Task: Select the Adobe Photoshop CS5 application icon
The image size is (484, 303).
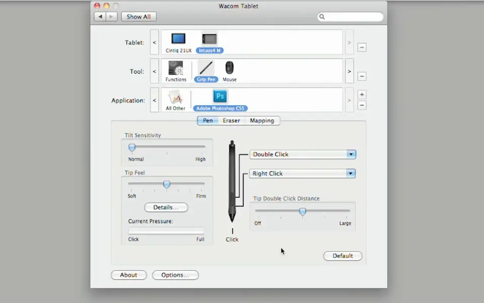Action: pyautogui.click(x=220, y=96)
